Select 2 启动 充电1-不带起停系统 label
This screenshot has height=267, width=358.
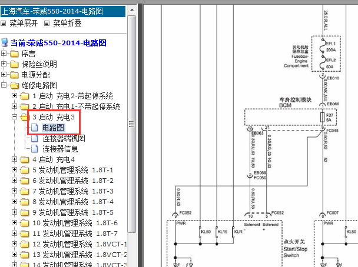[76, 106]
